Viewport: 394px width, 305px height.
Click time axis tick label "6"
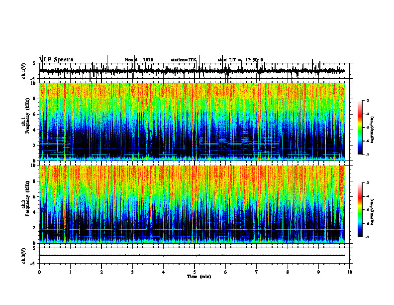(226, 272)
